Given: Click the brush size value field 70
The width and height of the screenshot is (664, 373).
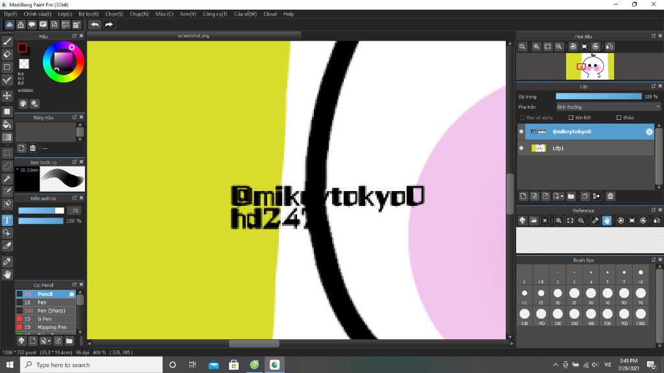Looking at the screenshot, I should pyautogui.click(x=75, y=210).
